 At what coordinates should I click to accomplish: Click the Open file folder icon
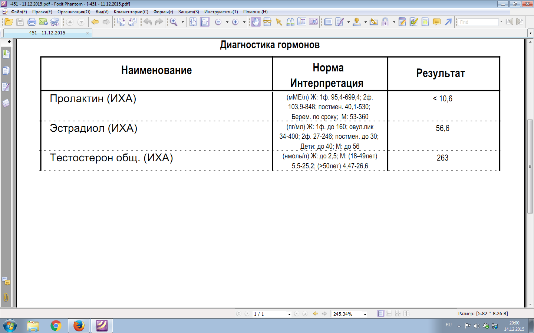(9, 22)
